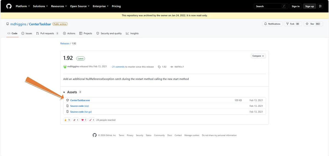Image resolution: width=329 pixels, height=156 pixels.
Task: Open the Docs footer link
Action: pyautogui.click(x=170, y=135)
